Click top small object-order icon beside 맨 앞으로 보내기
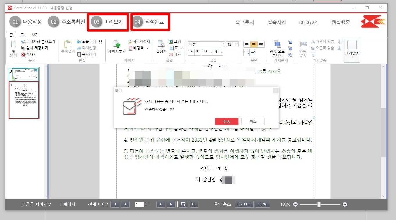The width and height of the screenshot is (396, 220). [x=290, y=42]
